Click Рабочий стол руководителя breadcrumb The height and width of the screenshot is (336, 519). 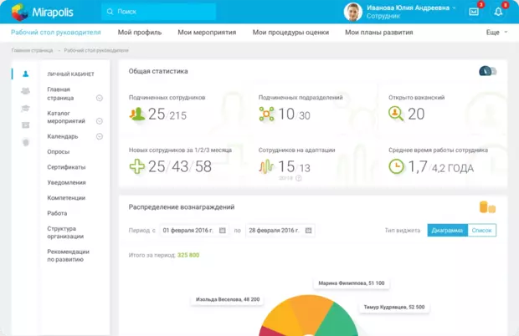pyautogui.click(x=96, y=50)
